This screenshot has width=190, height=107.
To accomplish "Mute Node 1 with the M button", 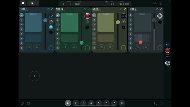I will click(x=37, y=47).
